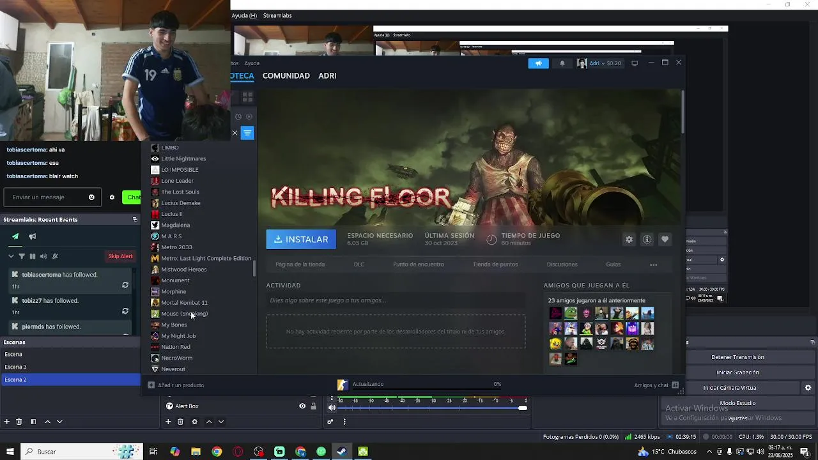Add a new scene with plus icon
The width and height of the screenshot is (818, 460).
(x=7, y=422)
